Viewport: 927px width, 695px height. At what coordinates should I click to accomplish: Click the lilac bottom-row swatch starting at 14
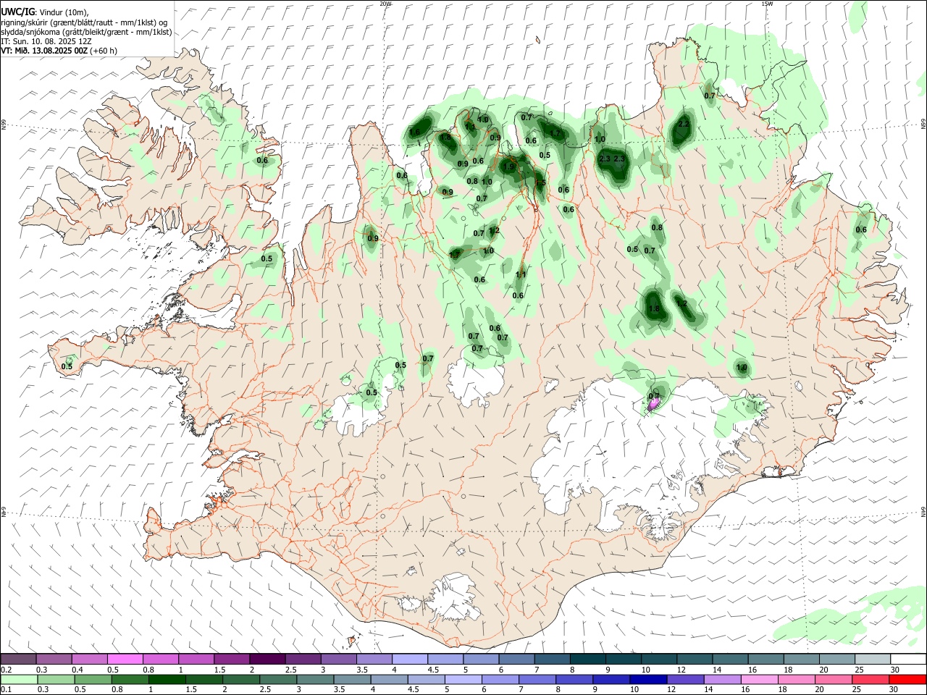pos(721,679)
